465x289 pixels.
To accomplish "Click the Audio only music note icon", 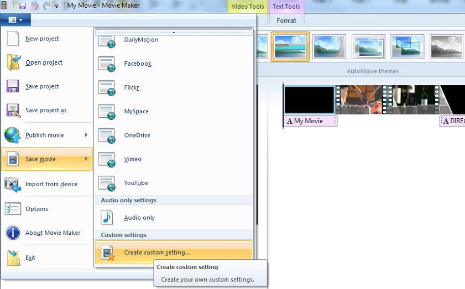I will coord(107,218).
